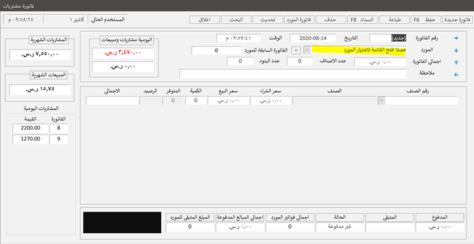Viewport: 474px width, 244px height.
Task: Click the عدد البنود count field
Action: 240,62
